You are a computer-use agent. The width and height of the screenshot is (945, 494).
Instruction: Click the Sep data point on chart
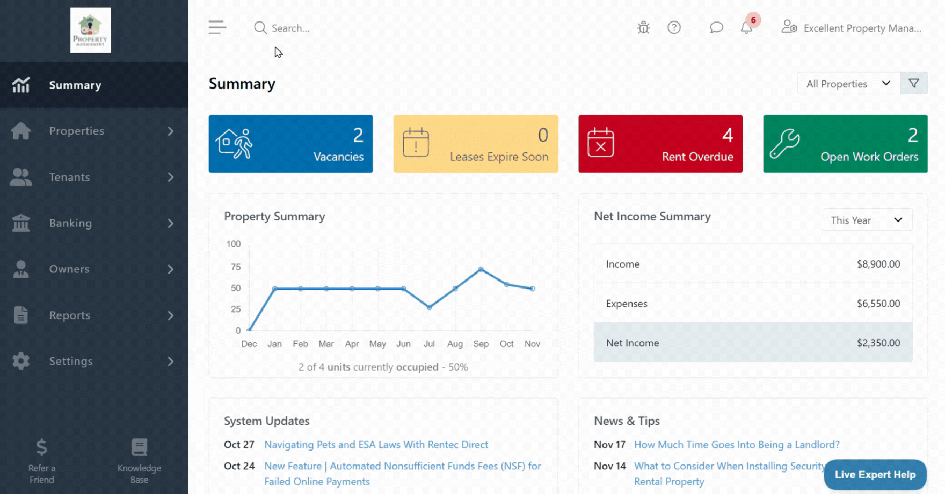point(481,269)
